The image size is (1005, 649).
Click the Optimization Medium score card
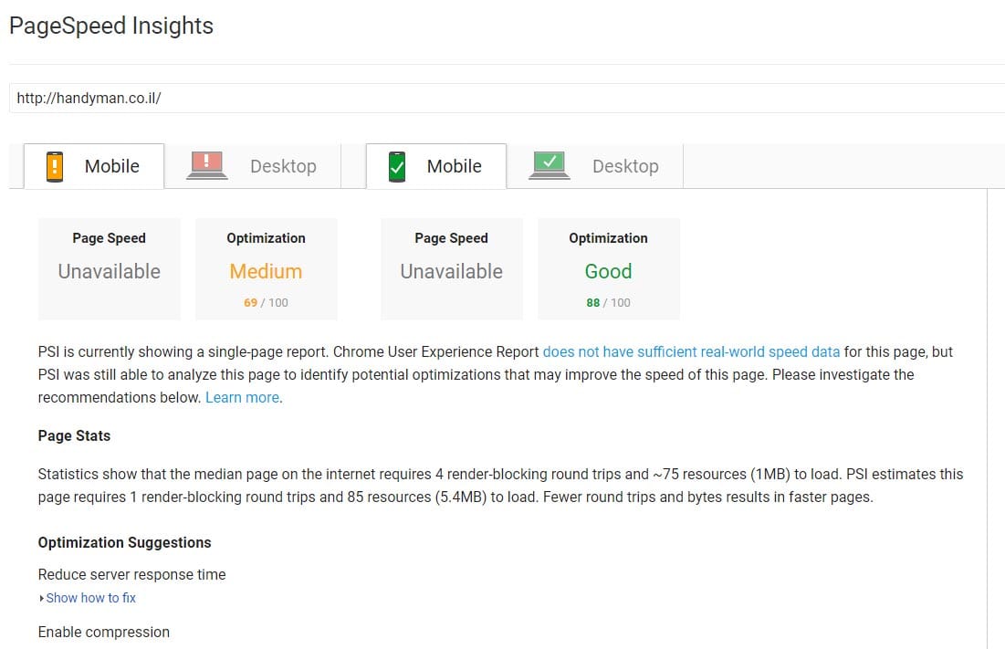click(x=266, y=268)
